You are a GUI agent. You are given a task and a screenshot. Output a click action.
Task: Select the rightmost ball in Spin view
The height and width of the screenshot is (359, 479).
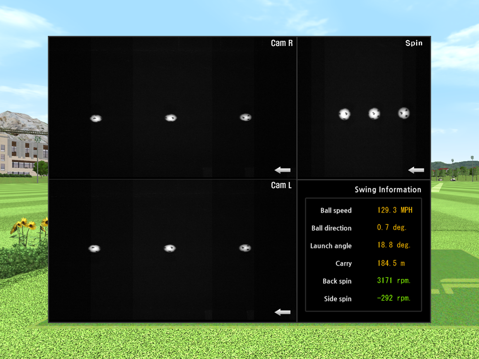(x=404, y=113)
